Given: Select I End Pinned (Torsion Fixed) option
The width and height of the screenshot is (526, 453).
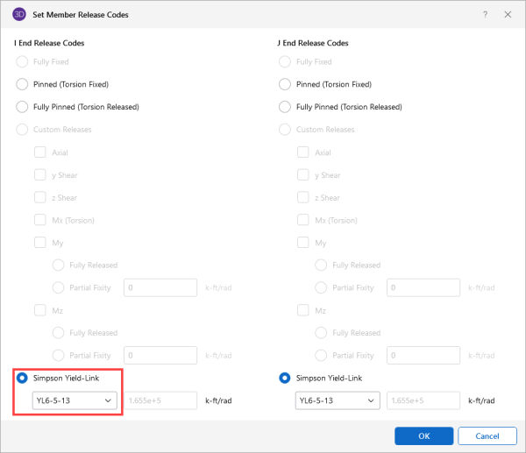Looking at the screenshot, I should click(x=22, y=84).
